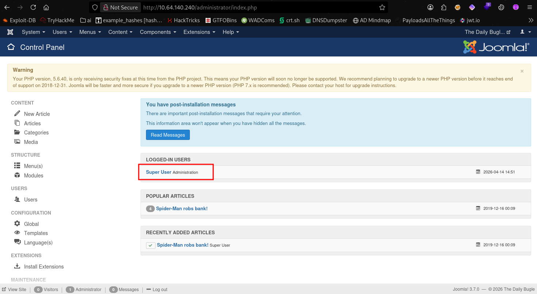
Task: Open The Daily Bugle site link
Action: pyautogui.click(x=488, y=32)
